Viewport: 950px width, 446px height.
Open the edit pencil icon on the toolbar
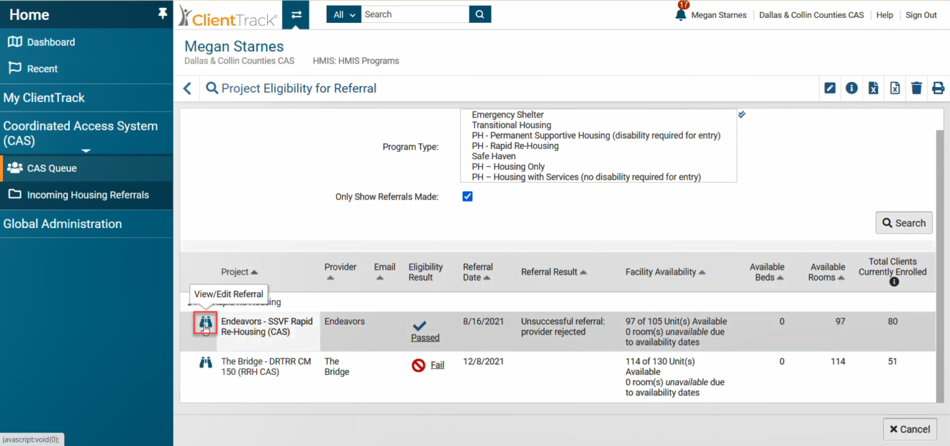coord(829,88)
